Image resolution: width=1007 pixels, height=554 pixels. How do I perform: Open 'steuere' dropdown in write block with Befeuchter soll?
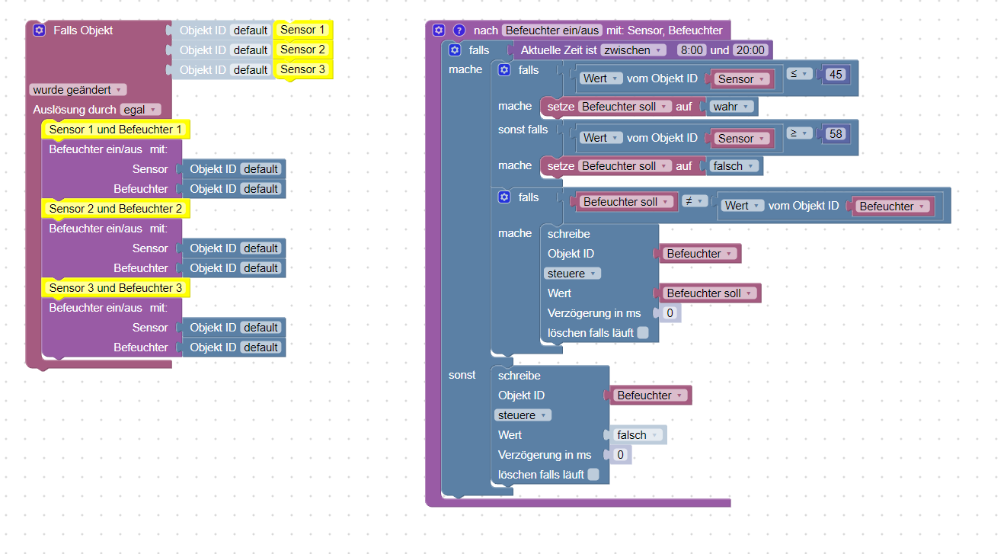pyautogui.click(x=572, y=274)
